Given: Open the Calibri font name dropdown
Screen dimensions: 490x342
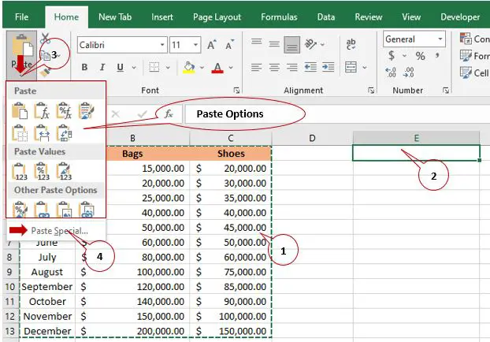Looking at the screenshot, I should 162,45.
